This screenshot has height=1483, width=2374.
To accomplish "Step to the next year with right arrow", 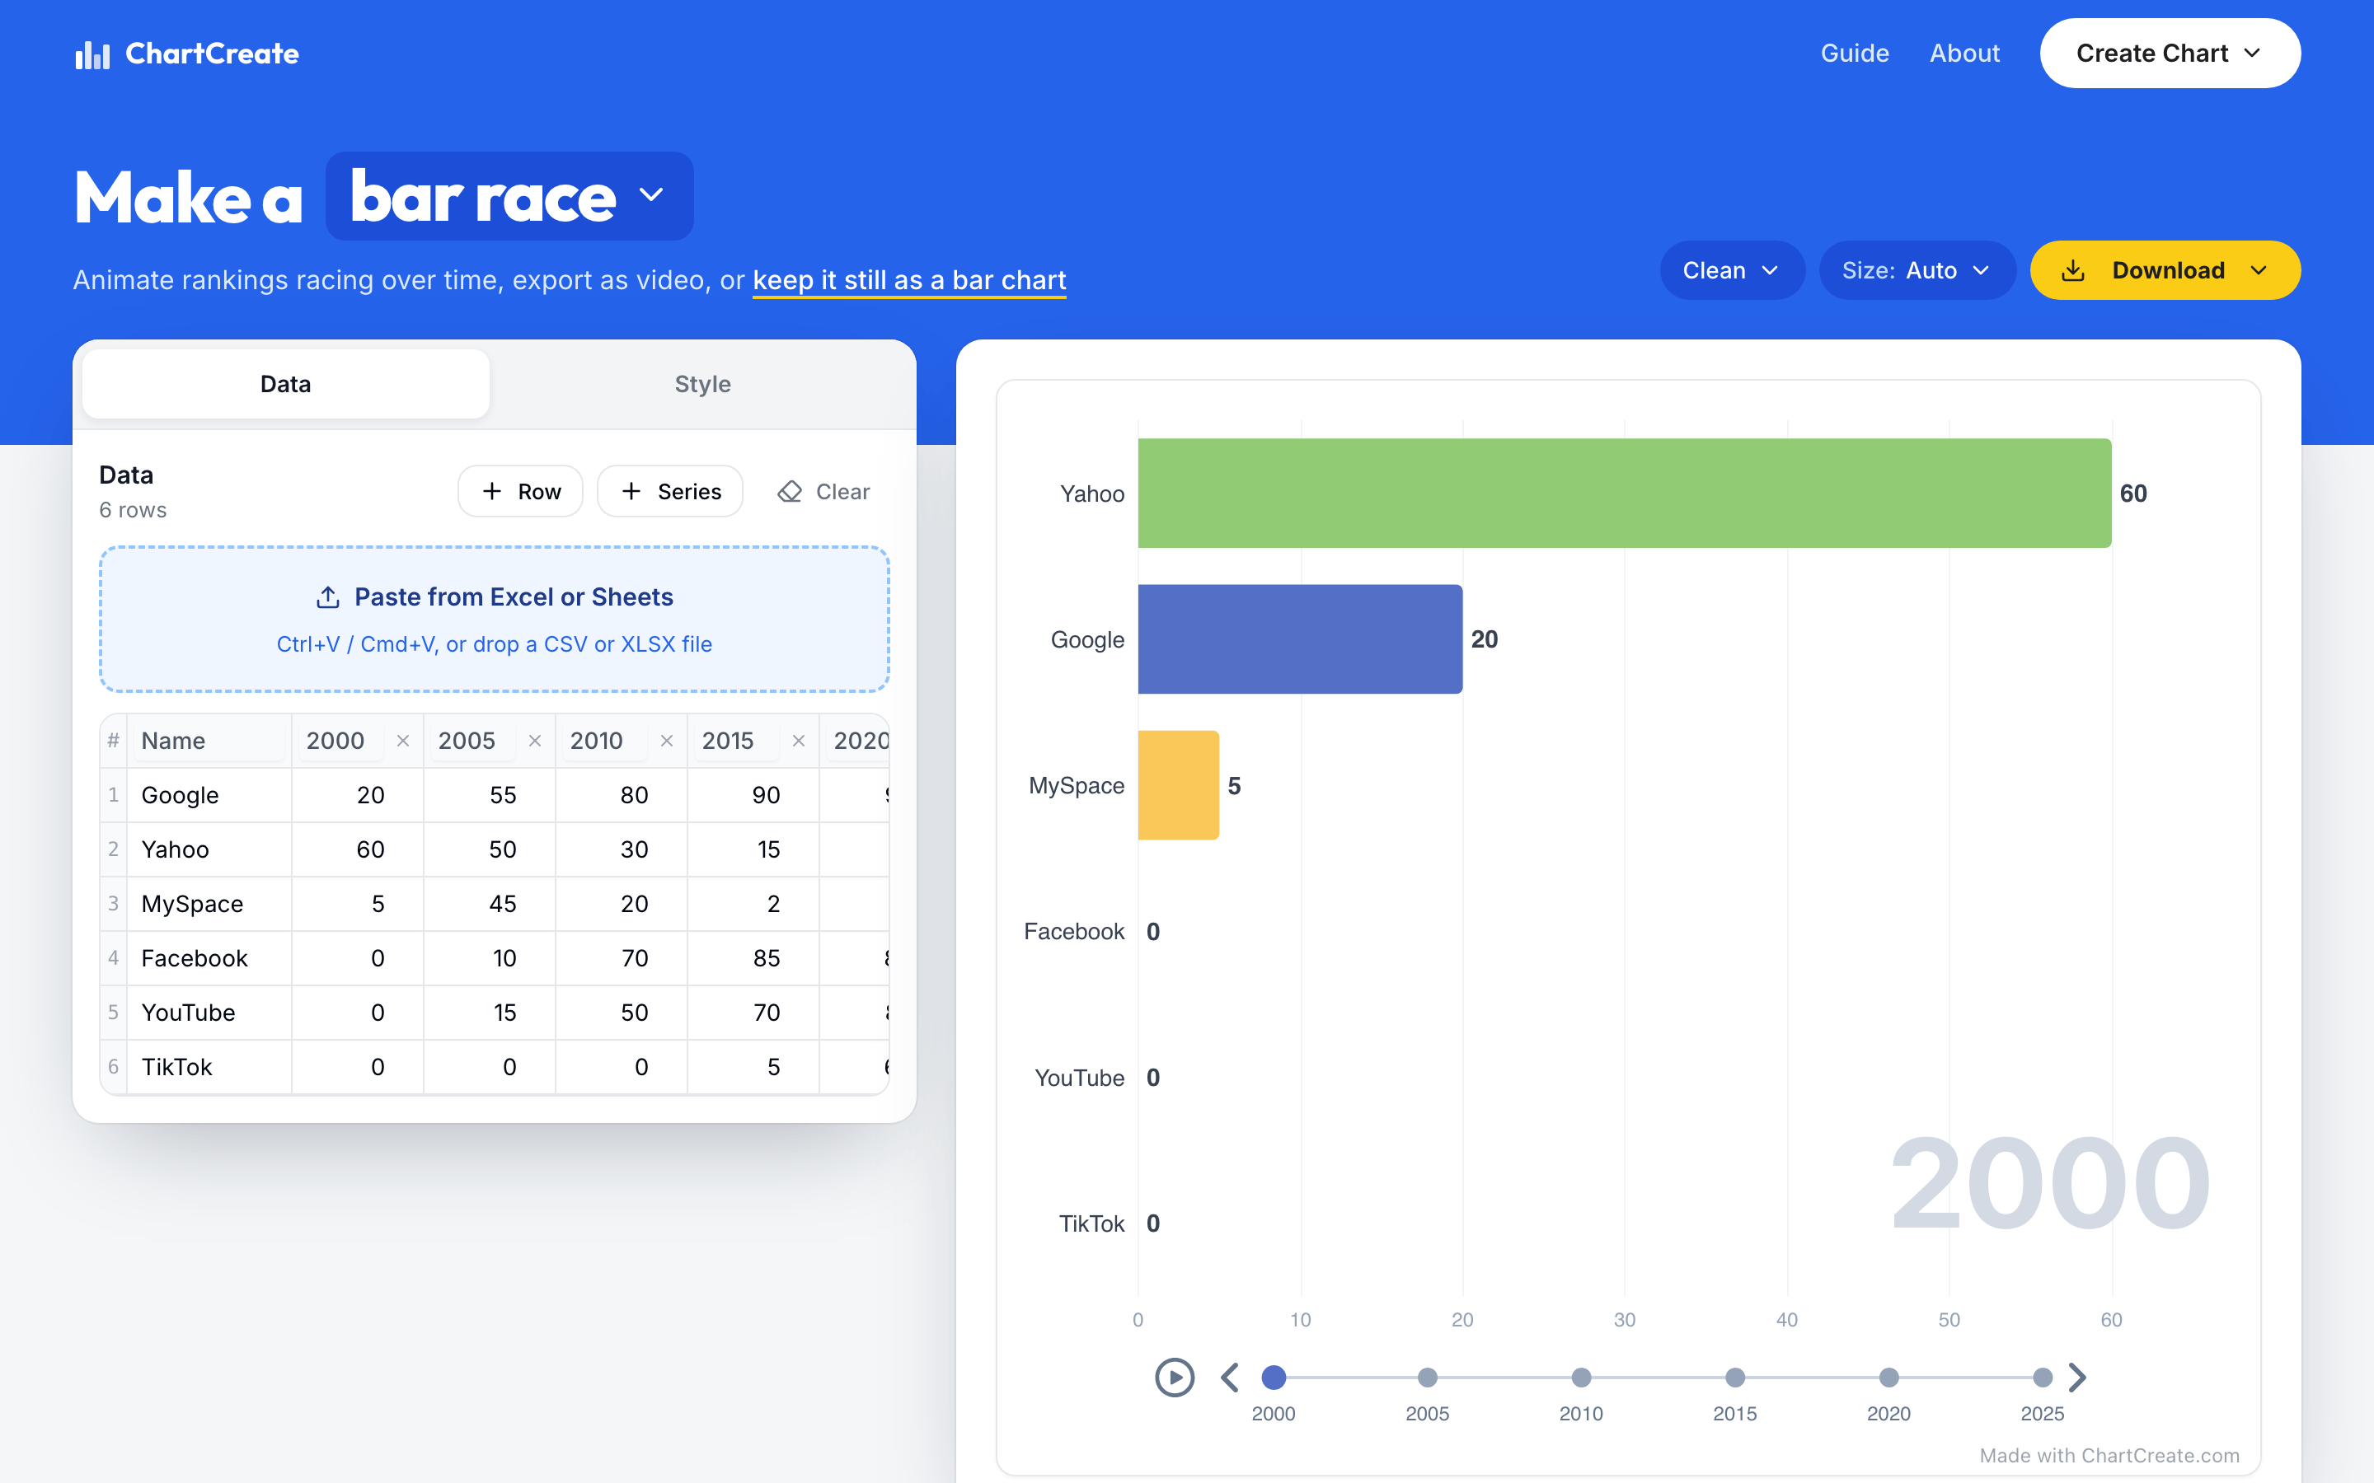I will [2076, 1377].
